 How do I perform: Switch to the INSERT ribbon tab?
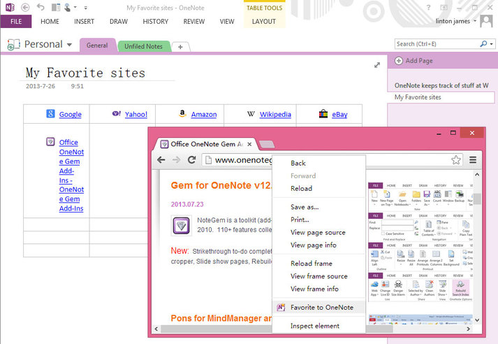(85, 21)
